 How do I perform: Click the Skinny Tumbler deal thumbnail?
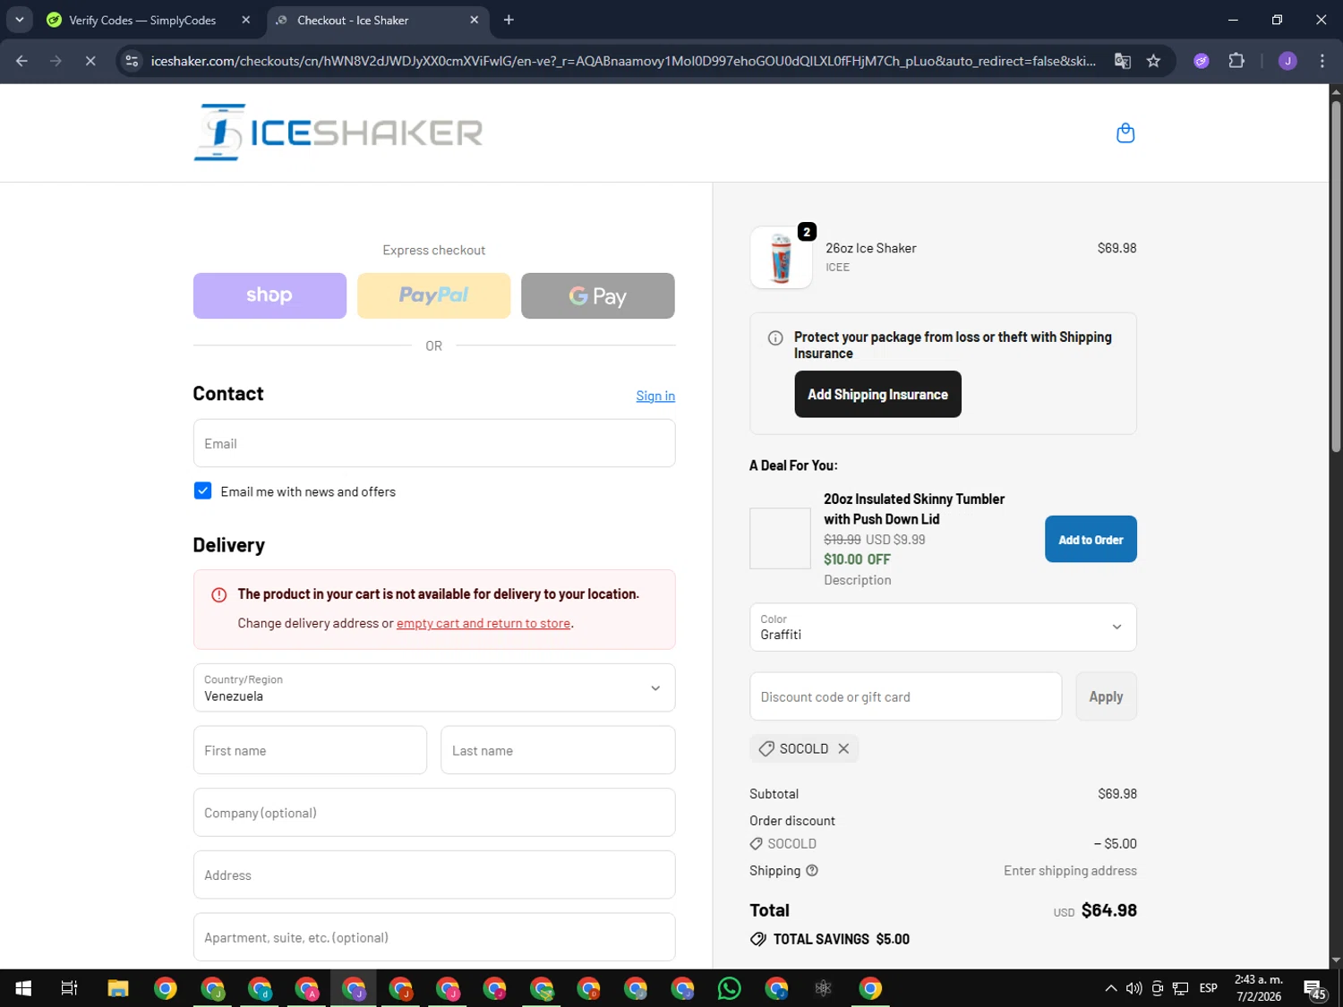780,539
